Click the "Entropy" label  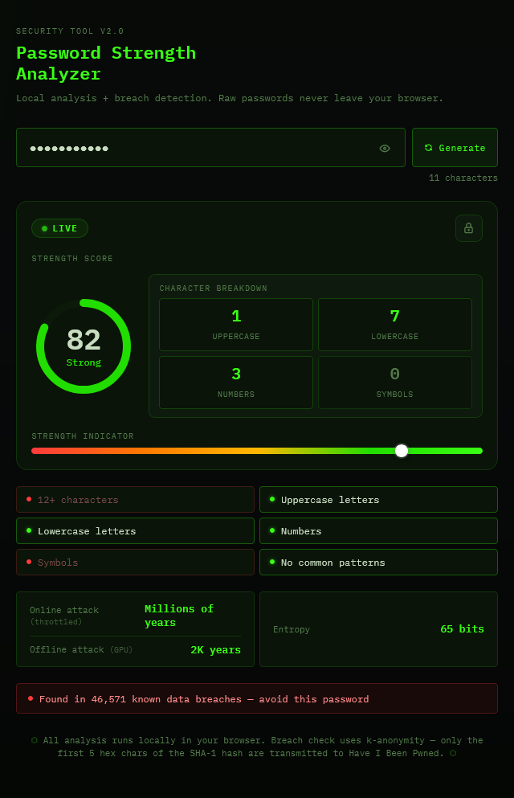(x=292, y=629)
